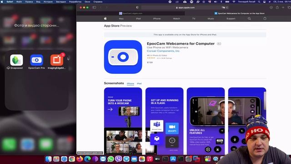Launch Google Chrome from the Dock
291x164 pixels.
point(72,159)
